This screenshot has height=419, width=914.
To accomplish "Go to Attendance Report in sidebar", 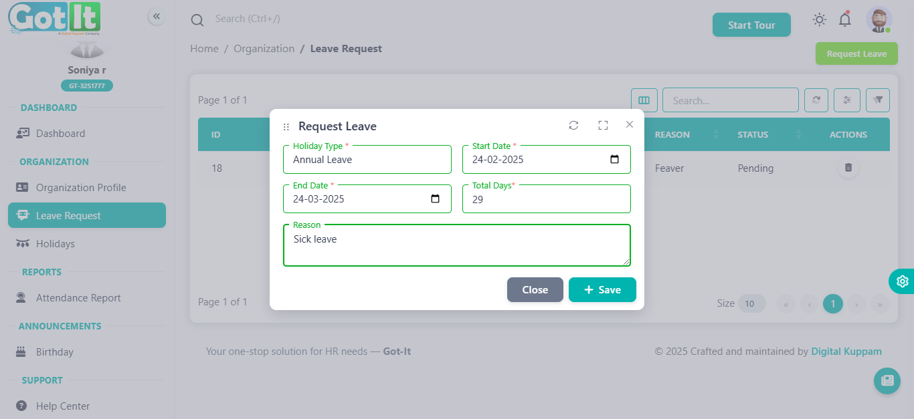I will 78,298.
